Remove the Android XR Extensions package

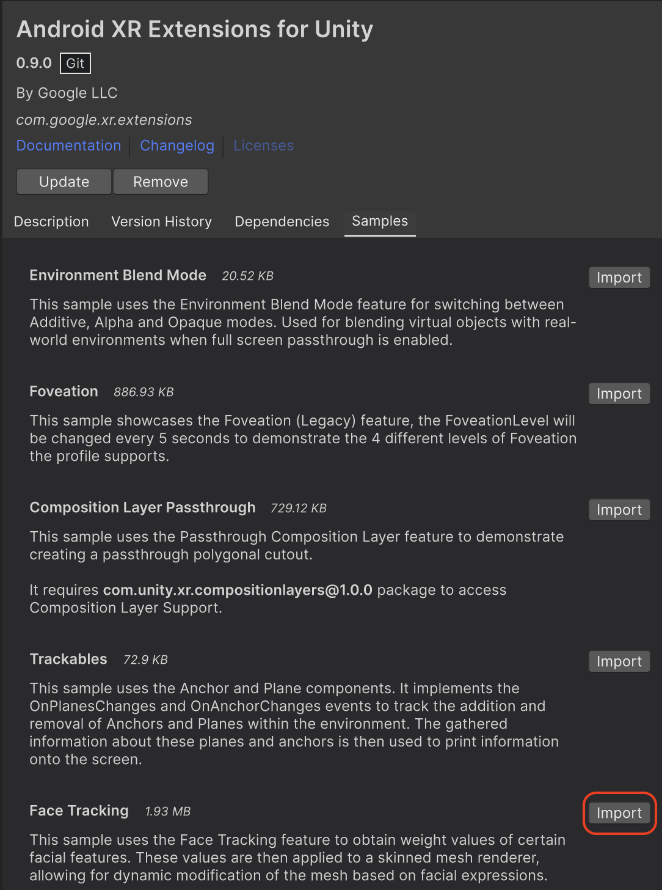click(x=160, y=182)
